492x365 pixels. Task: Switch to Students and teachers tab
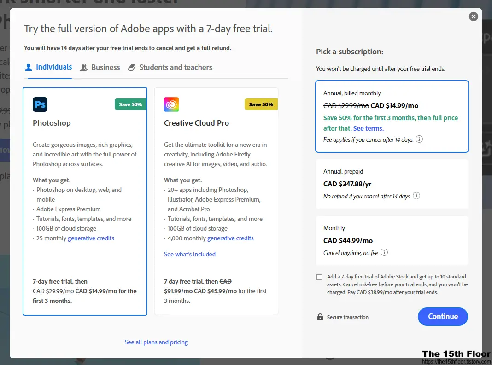[x=170, y=68]
